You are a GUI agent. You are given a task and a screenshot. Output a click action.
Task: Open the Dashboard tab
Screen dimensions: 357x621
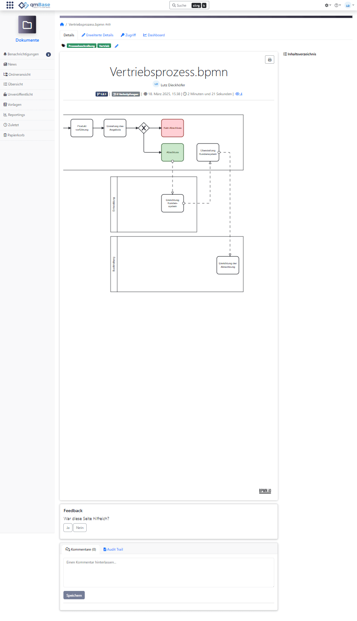(154, 35)
